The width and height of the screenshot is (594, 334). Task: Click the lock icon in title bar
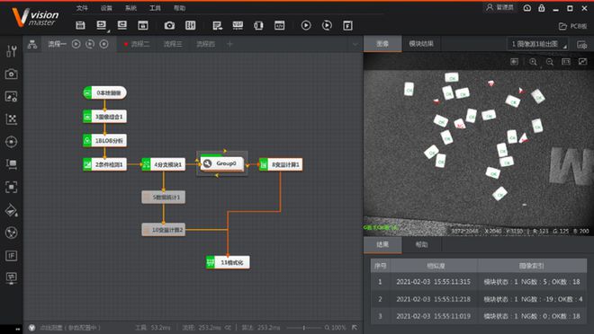click(541, 8)
